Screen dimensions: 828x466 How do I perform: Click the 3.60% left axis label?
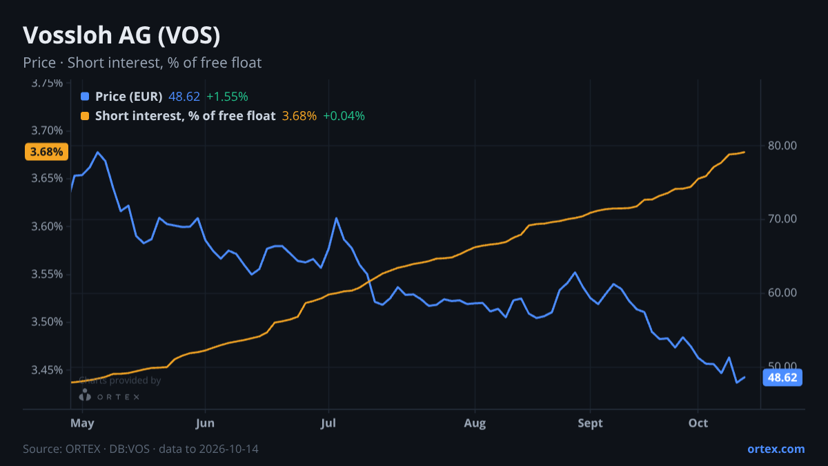(48, 226)
